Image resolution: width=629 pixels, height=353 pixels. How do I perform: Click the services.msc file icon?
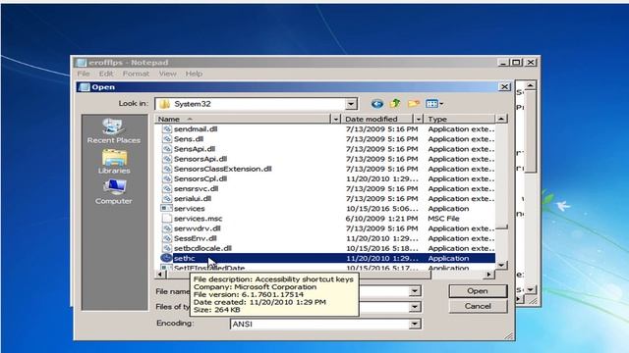[166, 219]
